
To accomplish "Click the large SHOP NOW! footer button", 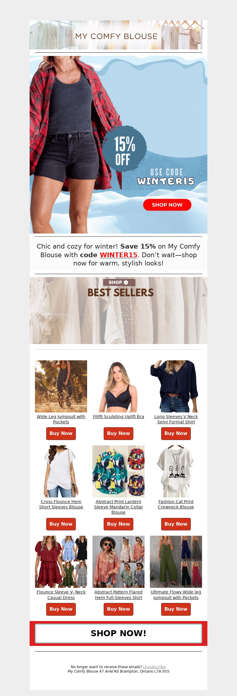I will [x=118, y=633].
